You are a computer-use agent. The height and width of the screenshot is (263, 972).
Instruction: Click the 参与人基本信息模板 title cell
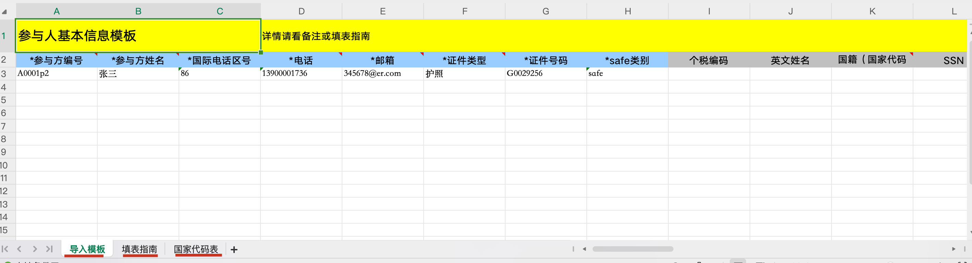click(x=138, y=36)
